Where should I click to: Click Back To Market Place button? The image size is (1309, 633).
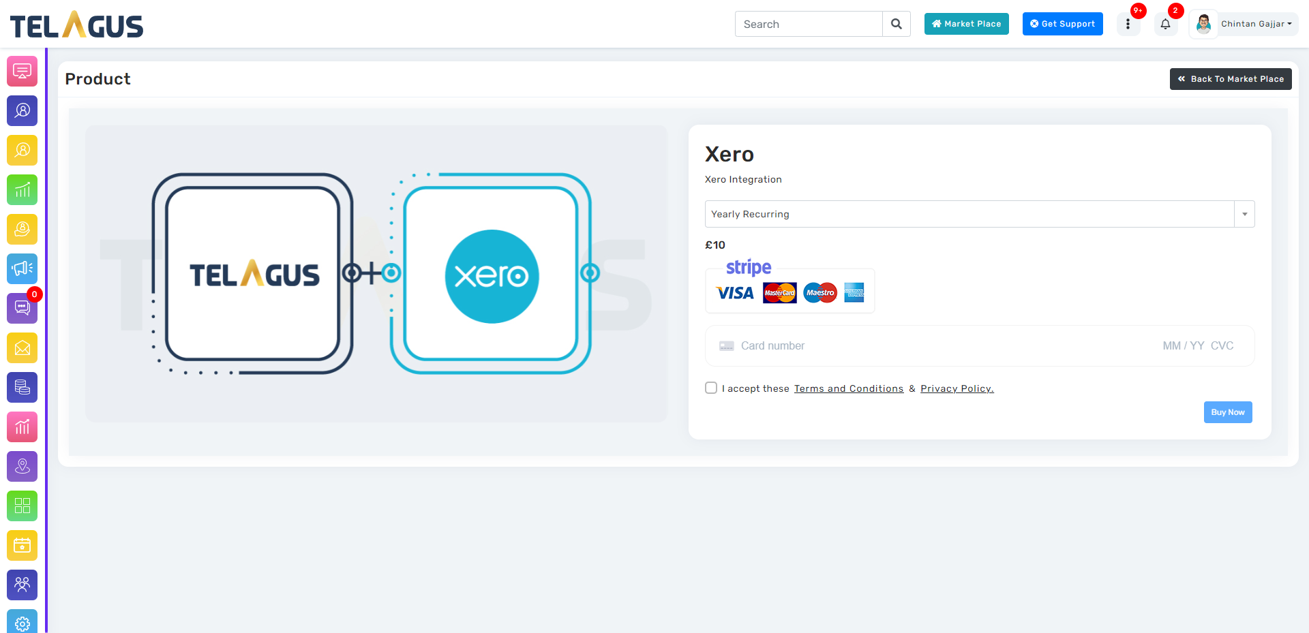click(x=1231, y=79)
